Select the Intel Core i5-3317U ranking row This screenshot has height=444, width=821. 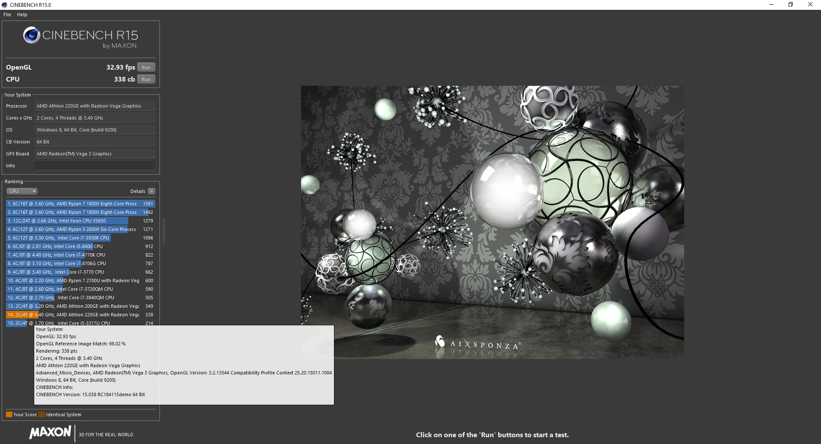80,323
